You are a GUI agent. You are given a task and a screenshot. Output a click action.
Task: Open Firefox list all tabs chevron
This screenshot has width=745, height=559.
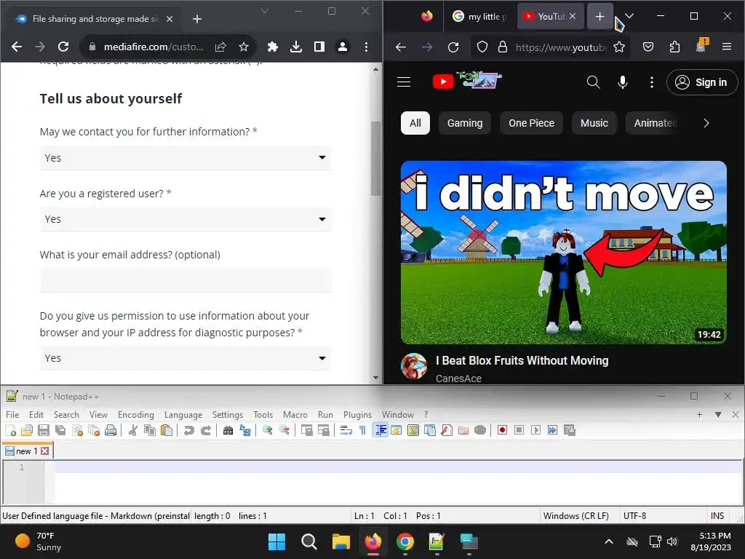629,16
